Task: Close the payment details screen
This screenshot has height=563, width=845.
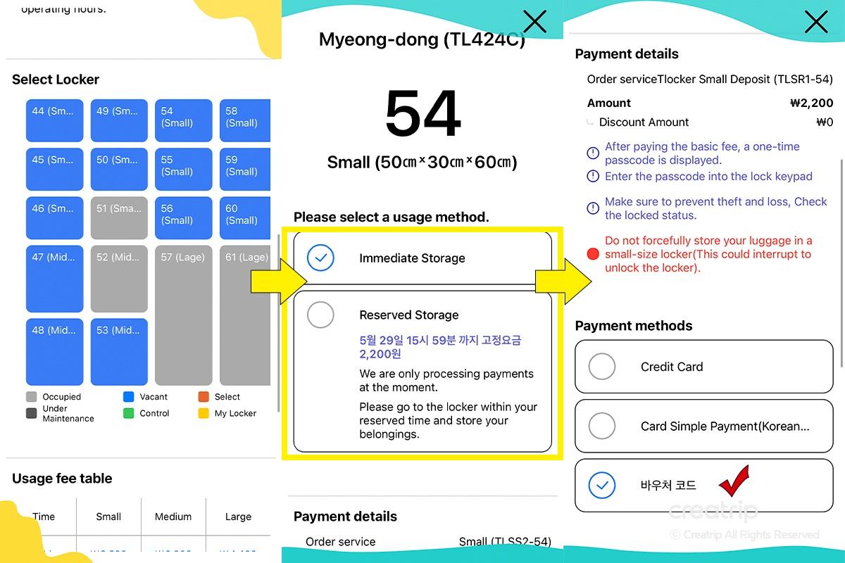Action: coord(816,22)
